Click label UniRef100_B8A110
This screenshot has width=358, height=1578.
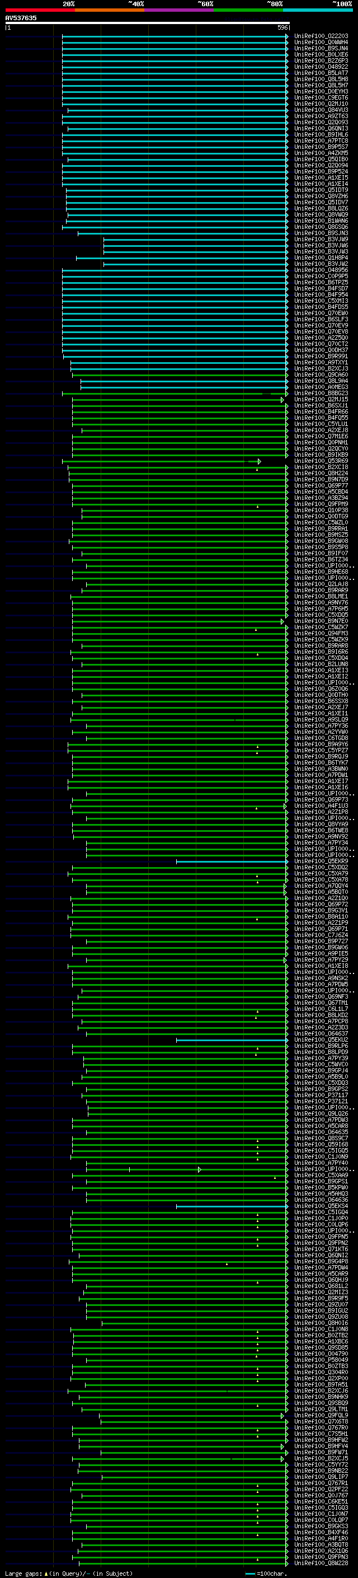click(x=321, y=917)
